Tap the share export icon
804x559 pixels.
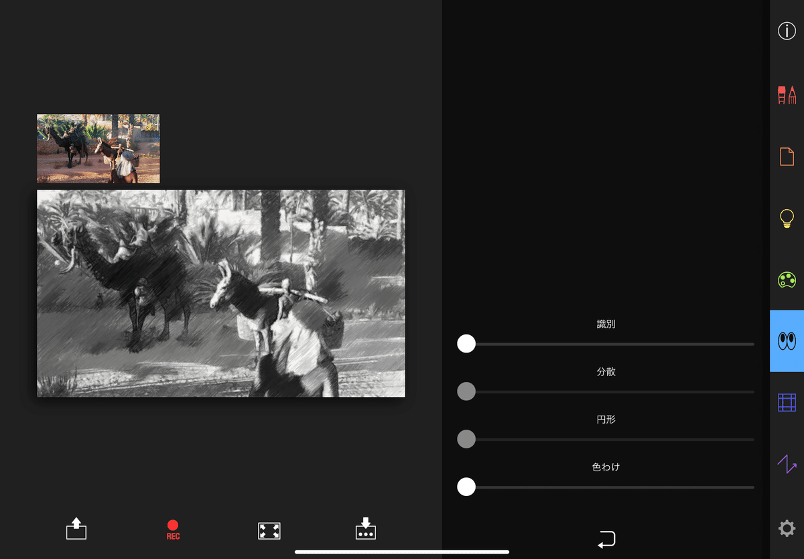tap(76, 528)
